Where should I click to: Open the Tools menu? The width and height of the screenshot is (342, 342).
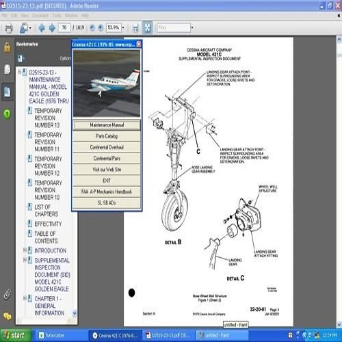57,16
